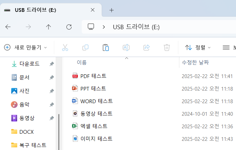Viewport: 236px width, 150px height.
Task: Click the date 2025-02-22 오전 11:43
Action: 207,139
